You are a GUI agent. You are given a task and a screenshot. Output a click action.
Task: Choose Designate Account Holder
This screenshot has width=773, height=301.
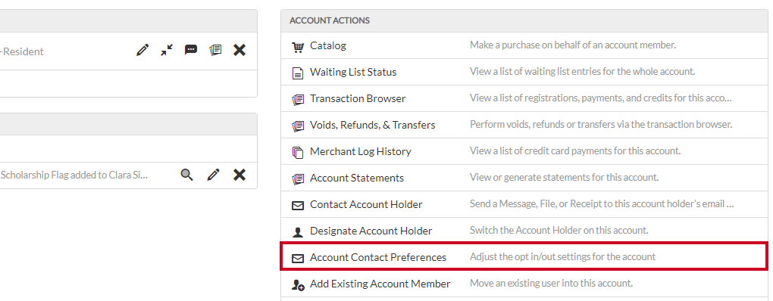371,231
